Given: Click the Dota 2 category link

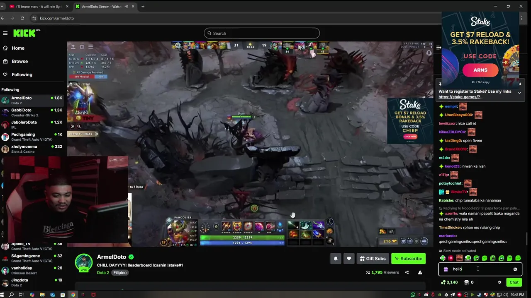Looking at the screenshot, I should click(x=103, y=273).
